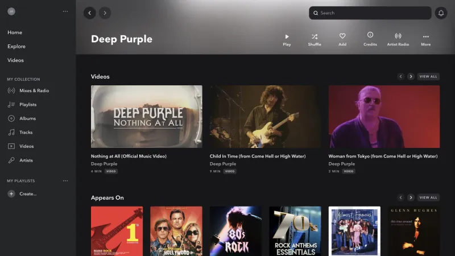View all Videos
This screenshot has height=256, width=455.
click(x=428, y=77)
